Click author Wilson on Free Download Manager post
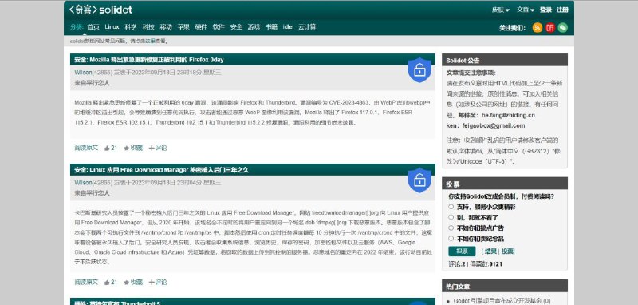 [x=83, y=182]
